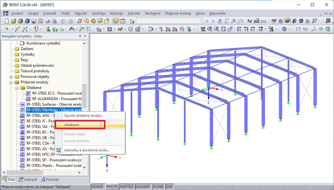Click the new node tool
The image size is (334, 190).
(x=6, y=29)
